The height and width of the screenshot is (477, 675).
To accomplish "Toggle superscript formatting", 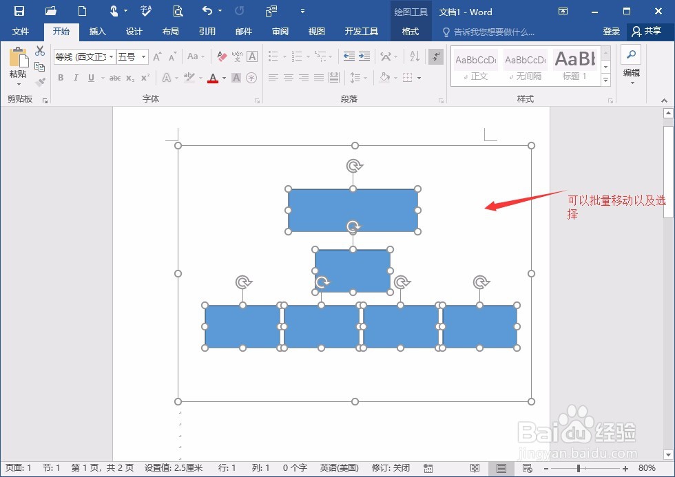I will 145,77.
